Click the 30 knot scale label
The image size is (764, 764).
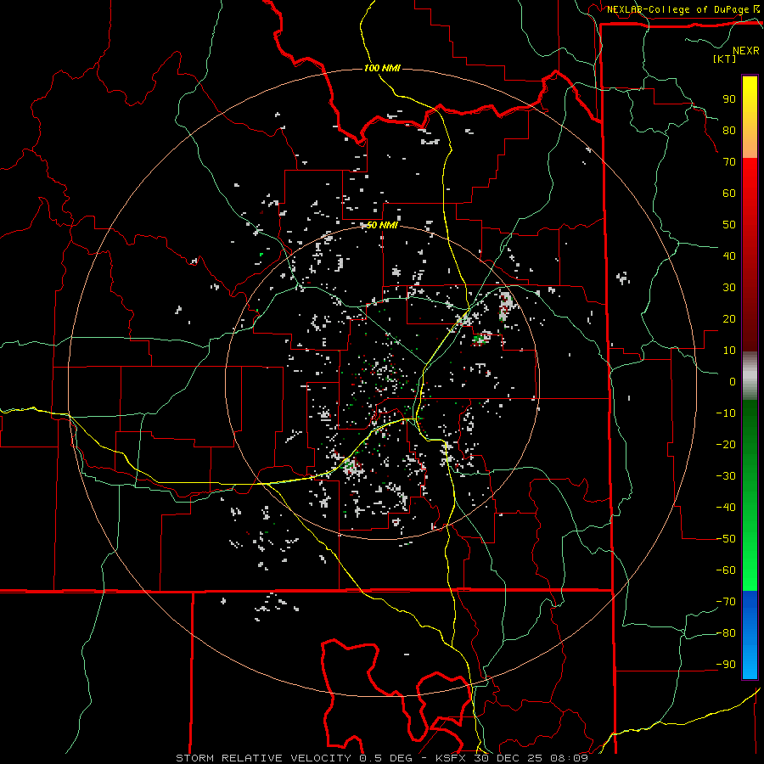pos(729,288)
